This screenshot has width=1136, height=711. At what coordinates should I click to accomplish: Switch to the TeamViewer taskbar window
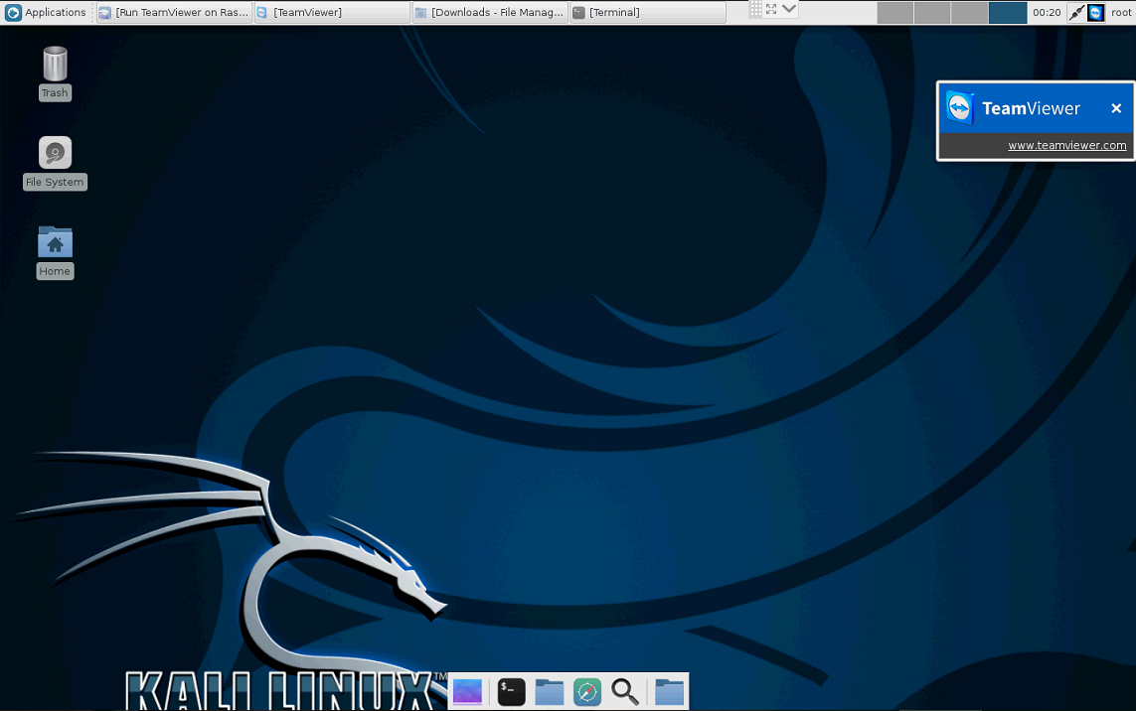coord(332,12)
